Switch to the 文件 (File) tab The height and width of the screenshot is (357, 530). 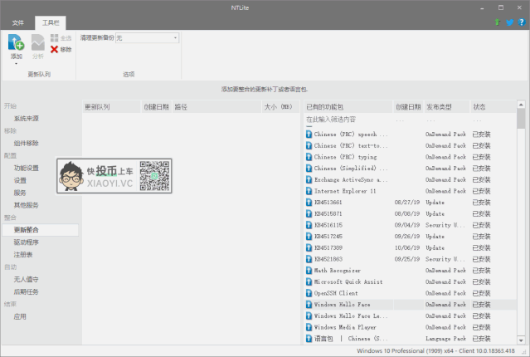coord(18,23)
